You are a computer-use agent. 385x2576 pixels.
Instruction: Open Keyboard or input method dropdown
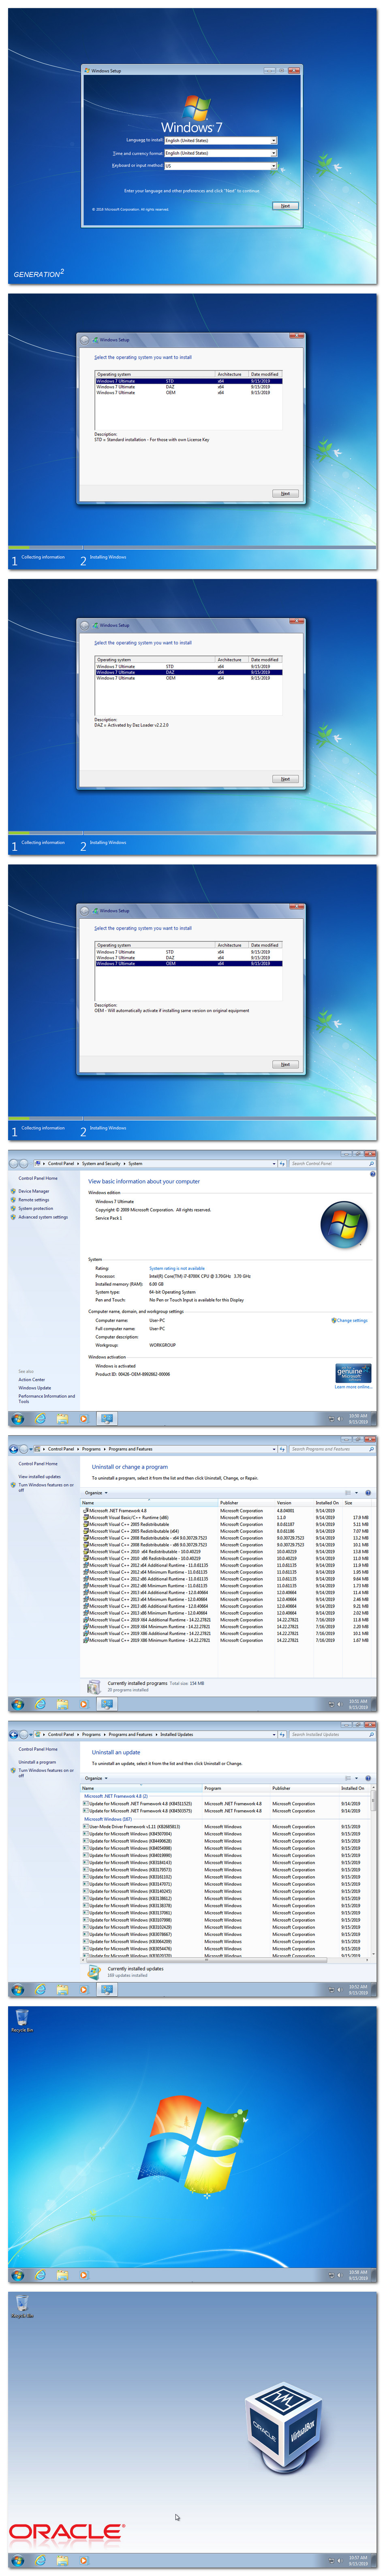[x=220, y=166]
